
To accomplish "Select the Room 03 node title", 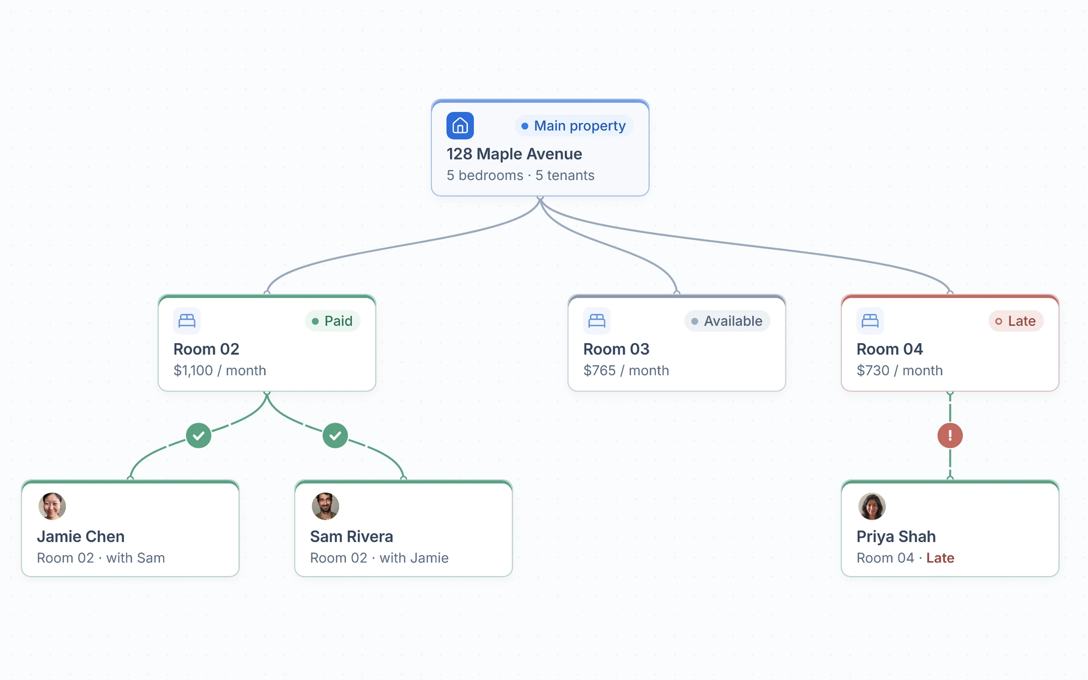I will [x=616, y=349].
